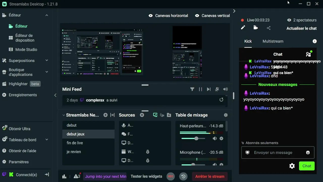Open the scene collection dropdown Streamlabs Ne...
This screenshot has height=182, width=323.
coord(81,115)
